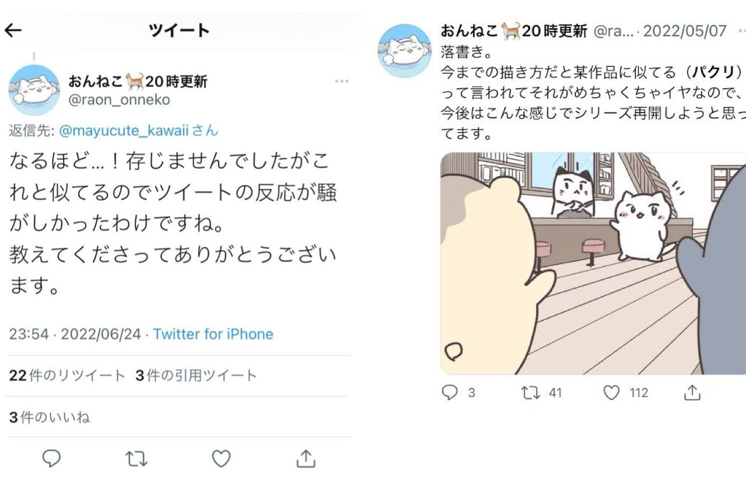Image resolution: width=746 pixels, height=494 pixels.
Task: Open the cat cafe illustration image
Action: 593,264
